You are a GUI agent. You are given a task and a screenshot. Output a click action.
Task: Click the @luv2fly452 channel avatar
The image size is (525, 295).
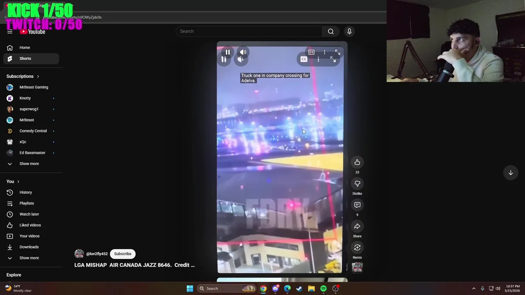(x=79, y=254)
